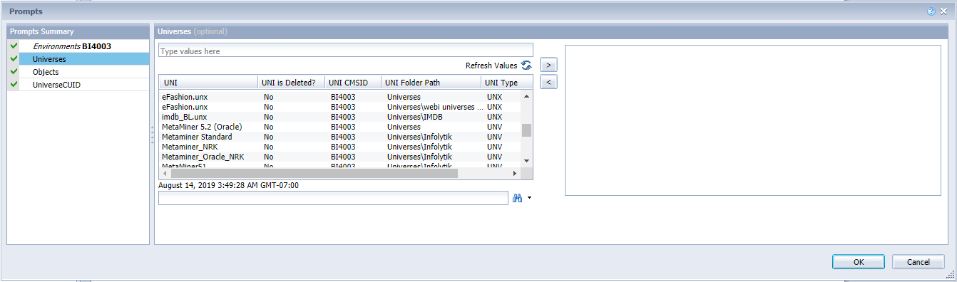Select the Metaminer_NRK row
Viewport: 957px width, 282px height.
[340, 147]
